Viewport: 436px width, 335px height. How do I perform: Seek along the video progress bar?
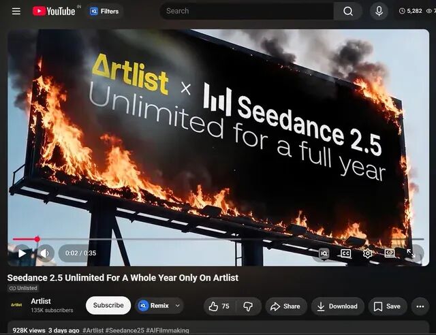218,239
